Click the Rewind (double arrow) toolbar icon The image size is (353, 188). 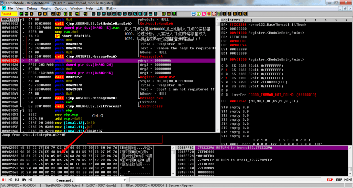pos(26,14)
